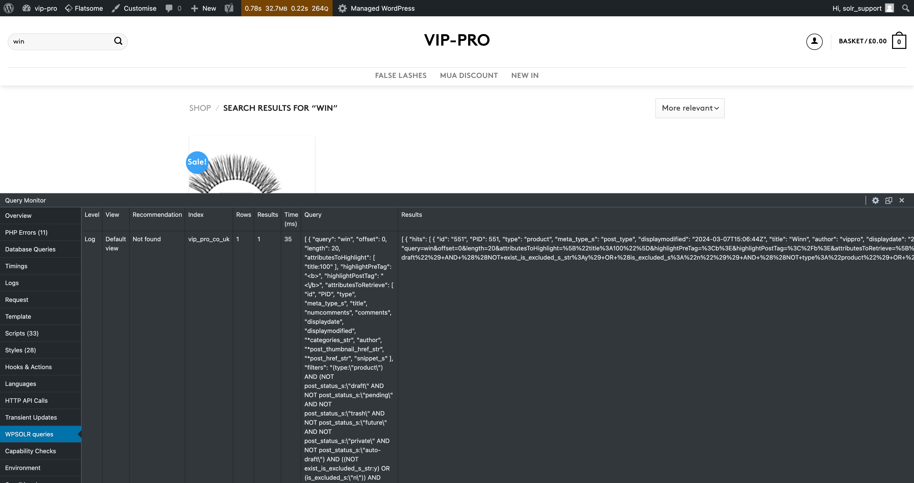Close the Query Monitor panel
The image size is (914, 483).
tap(902, 200)
